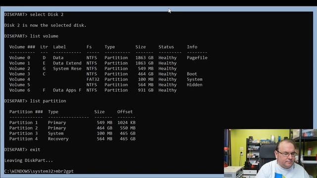Click 'Disk 2 is now the selected disk.' line

(x=45, y=25)
